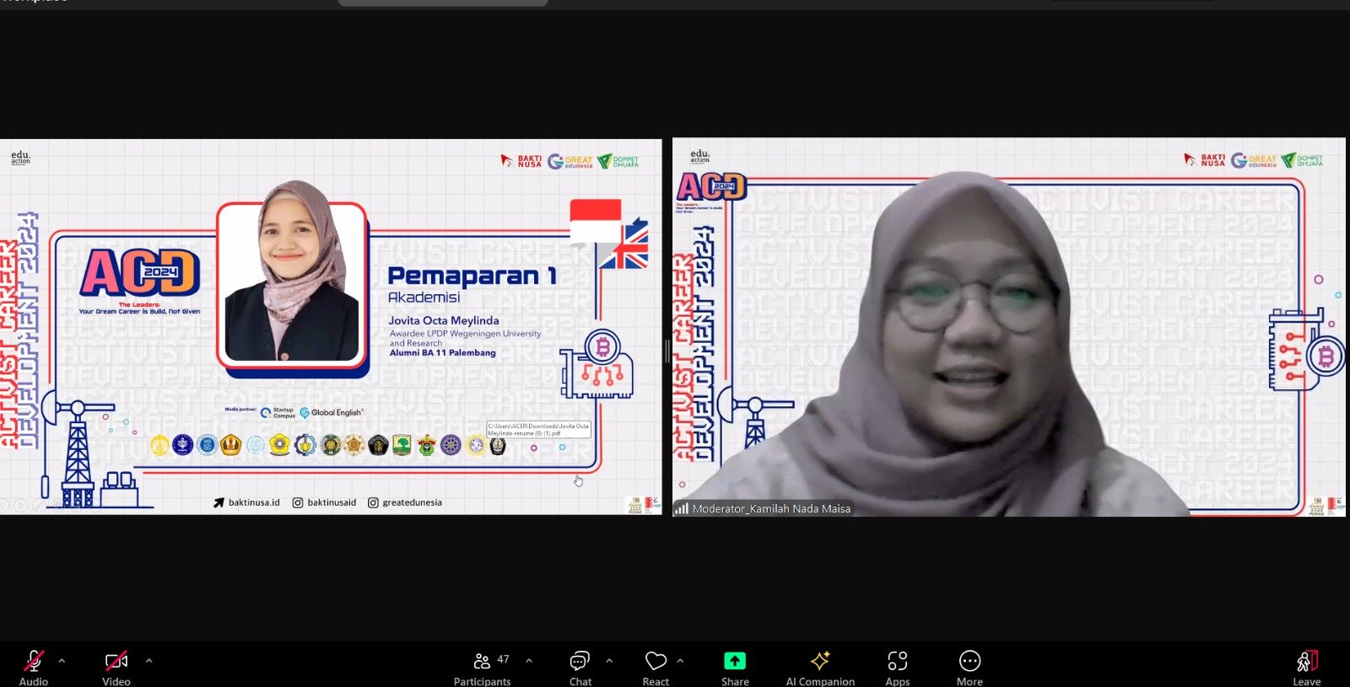Click the baktinusa.id link on slide
Viewport: 1350px width, 687px height.
click(253, 502)
